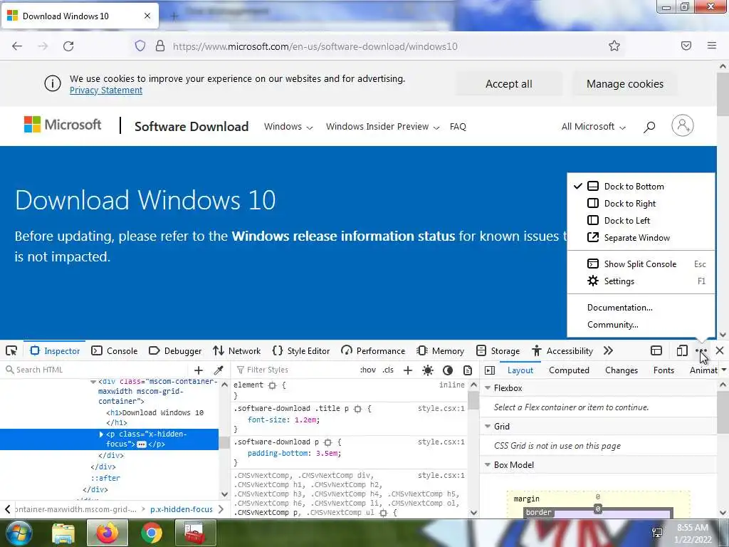Pick a color with the eyedropper icon
Image resolution: width=729 pixels, height=547 pixels.
click(x=218, y=370)
